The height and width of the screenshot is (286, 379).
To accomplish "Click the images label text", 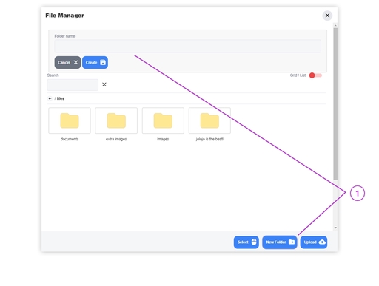I will pyautogui.click(x=163, y=139).
